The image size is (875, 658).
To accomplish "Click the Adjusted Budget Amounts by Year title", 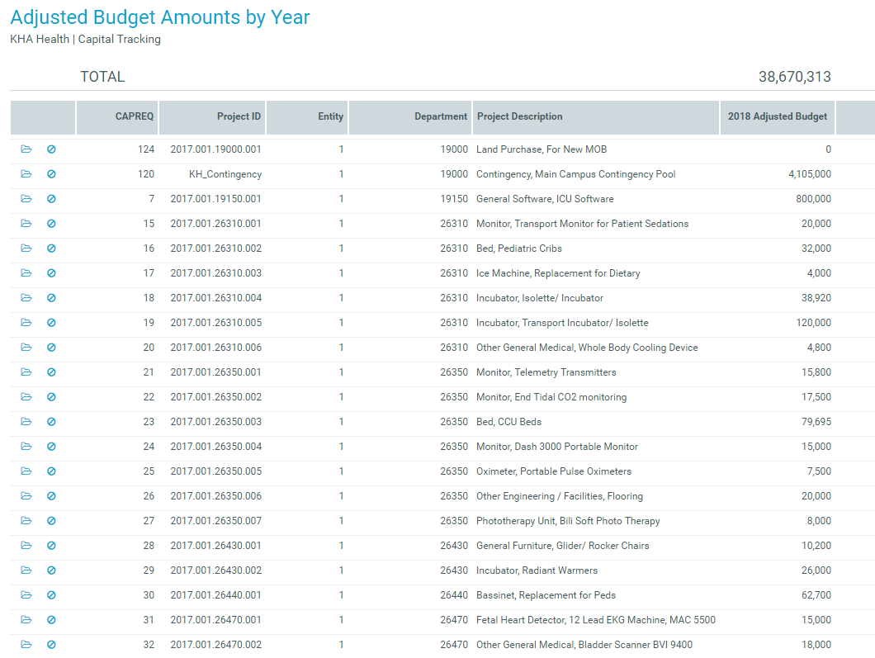I will coord(159,17).
